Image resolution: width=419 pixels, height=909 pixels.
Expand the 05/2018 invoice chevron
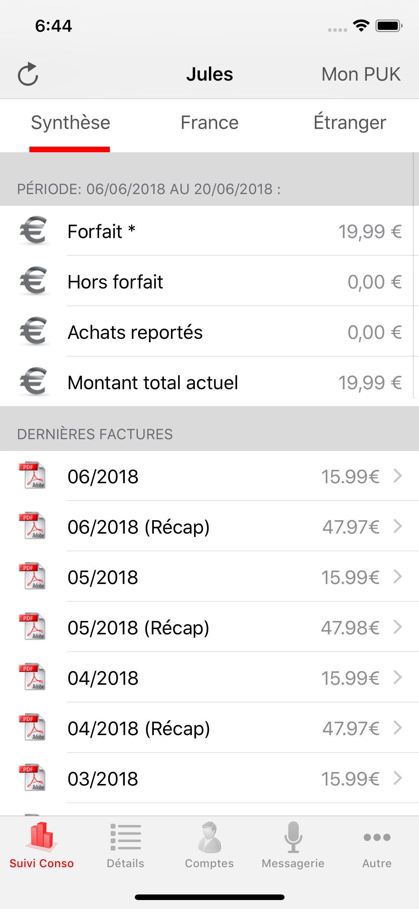tap(398, 577)
